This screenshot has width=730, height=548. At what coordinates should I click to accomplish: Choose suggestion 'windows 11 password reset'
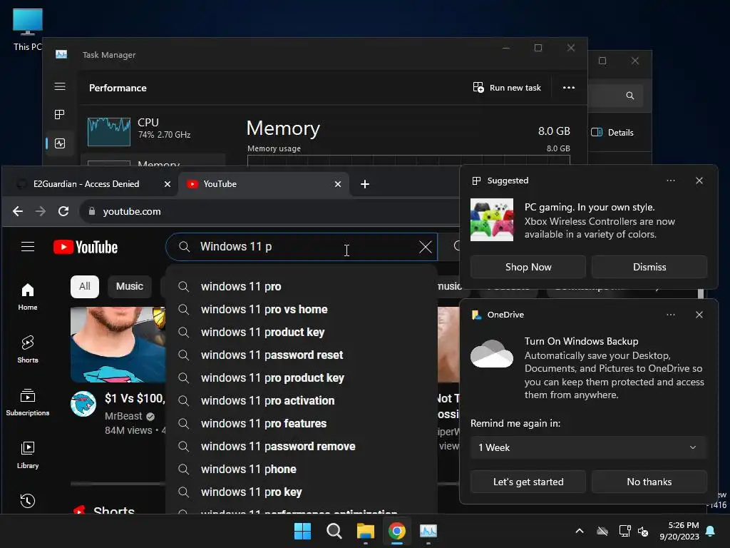[x=302, y=355]
